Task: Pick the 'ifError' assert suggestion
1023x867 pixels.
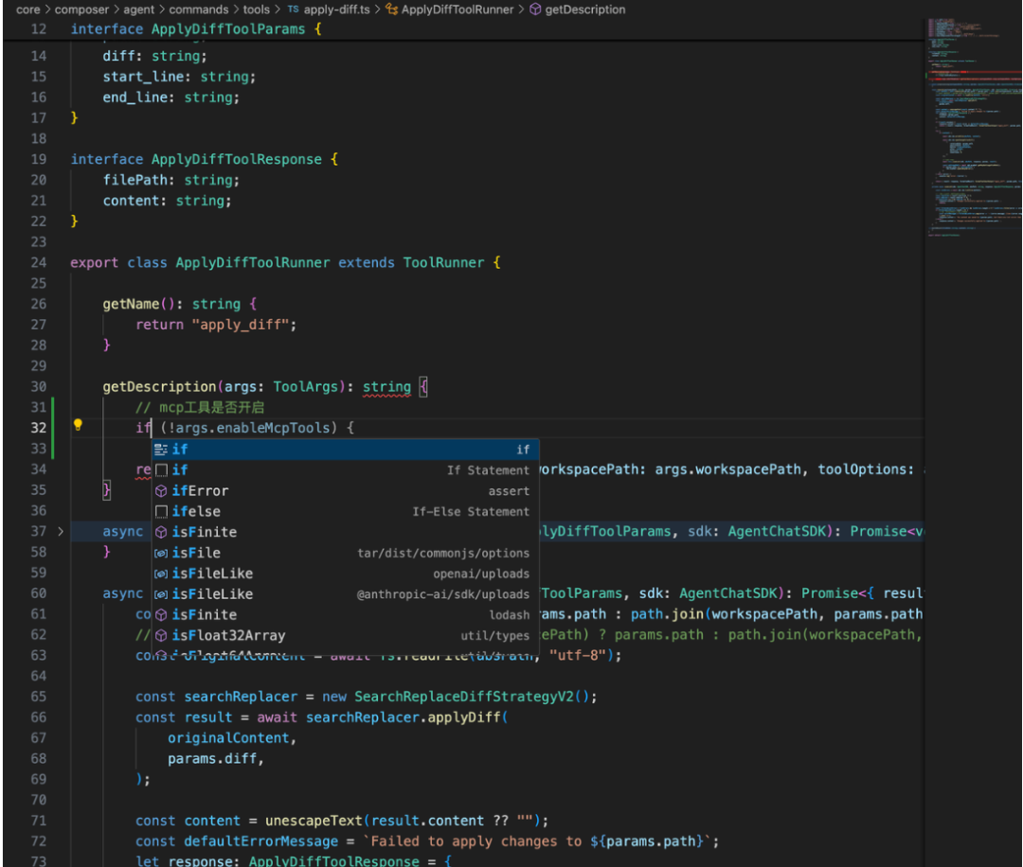Action: coord(345,491)
